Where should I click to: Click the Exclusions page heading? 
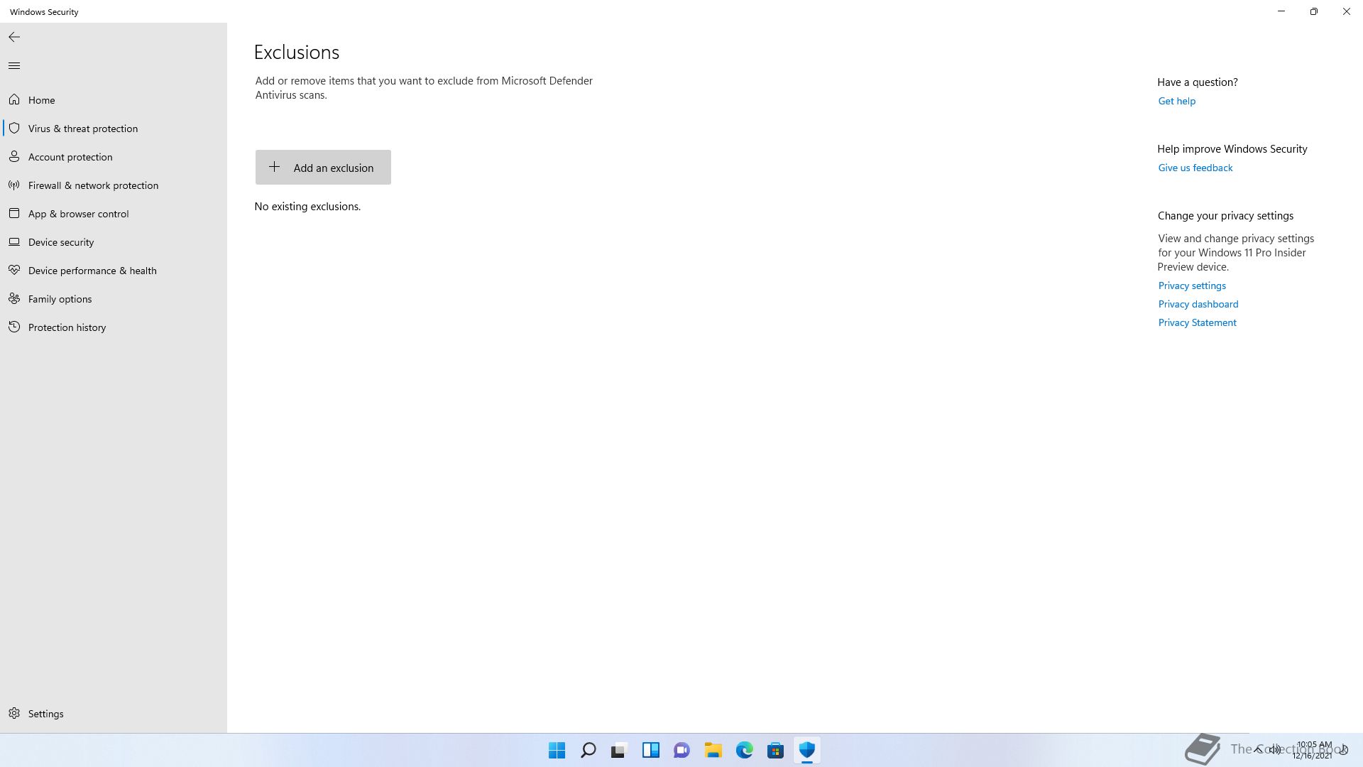point(297,53)
